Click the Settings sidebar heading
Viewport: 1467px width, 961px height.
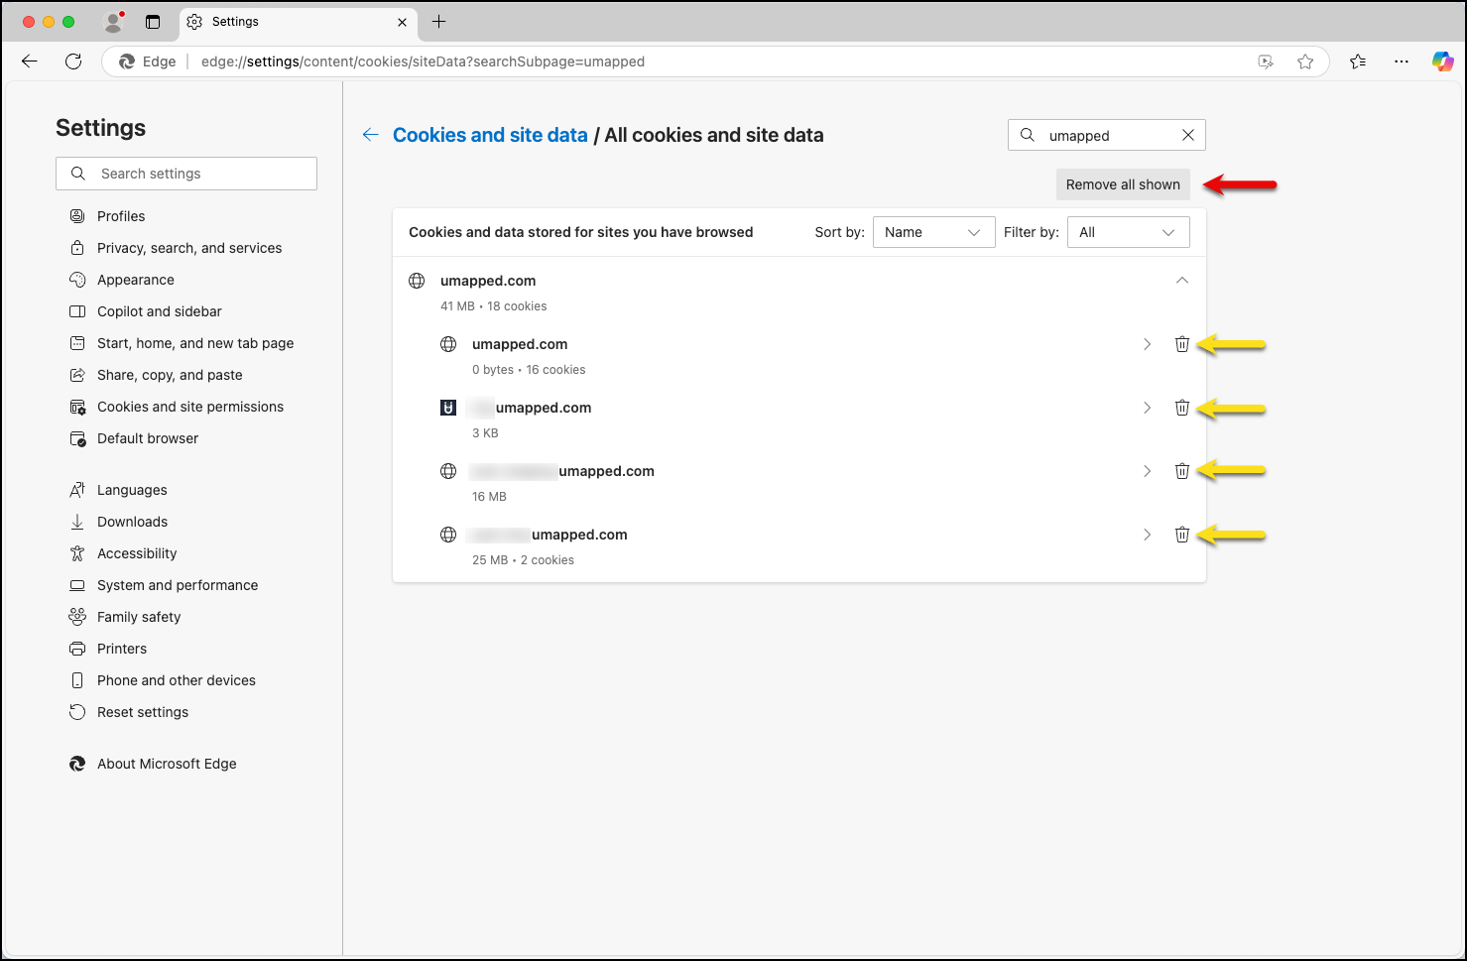(100, 128)
